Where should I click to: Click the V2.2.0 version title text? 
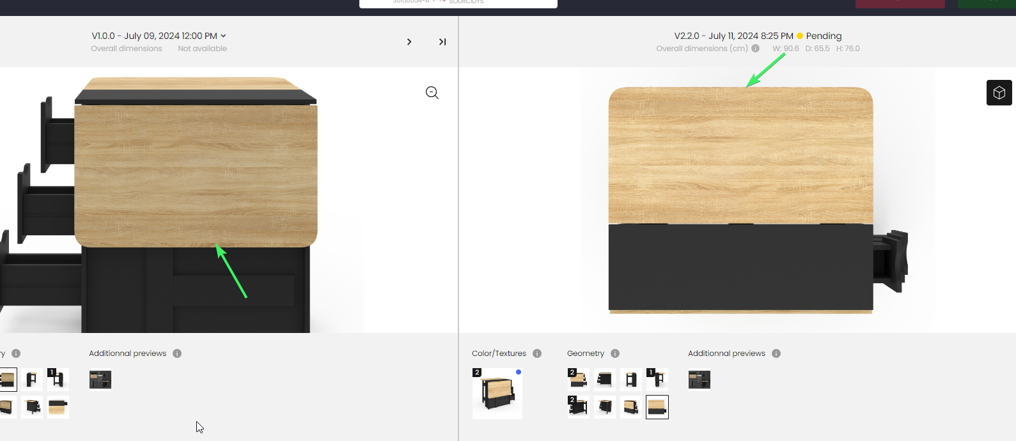tap(733, 36)
